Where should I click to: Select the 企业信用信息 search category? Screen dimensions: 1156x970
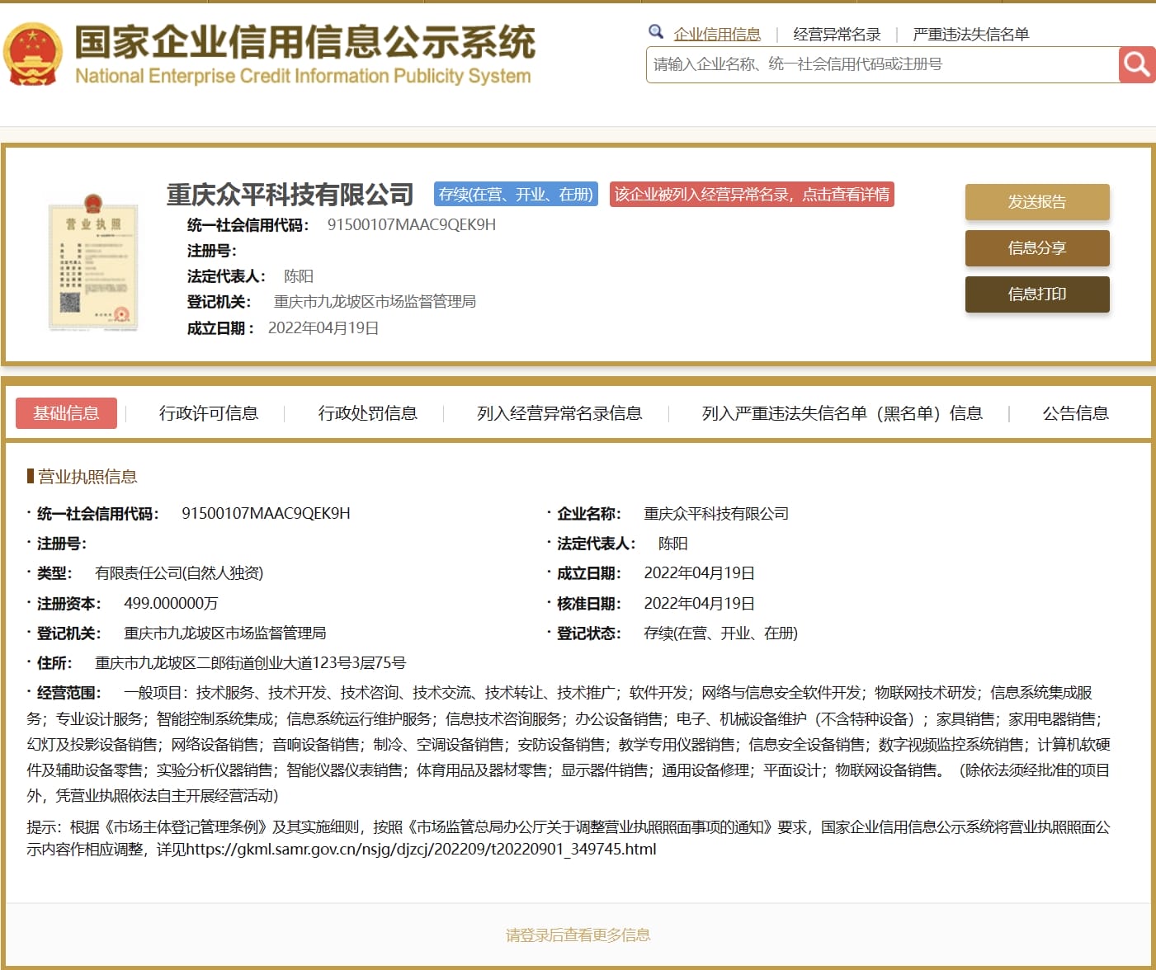click(716, 34)
